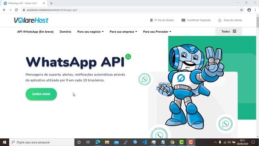Click the deposit card icon
The width and height of the screenshot is (259, 146).
point(183,20)
